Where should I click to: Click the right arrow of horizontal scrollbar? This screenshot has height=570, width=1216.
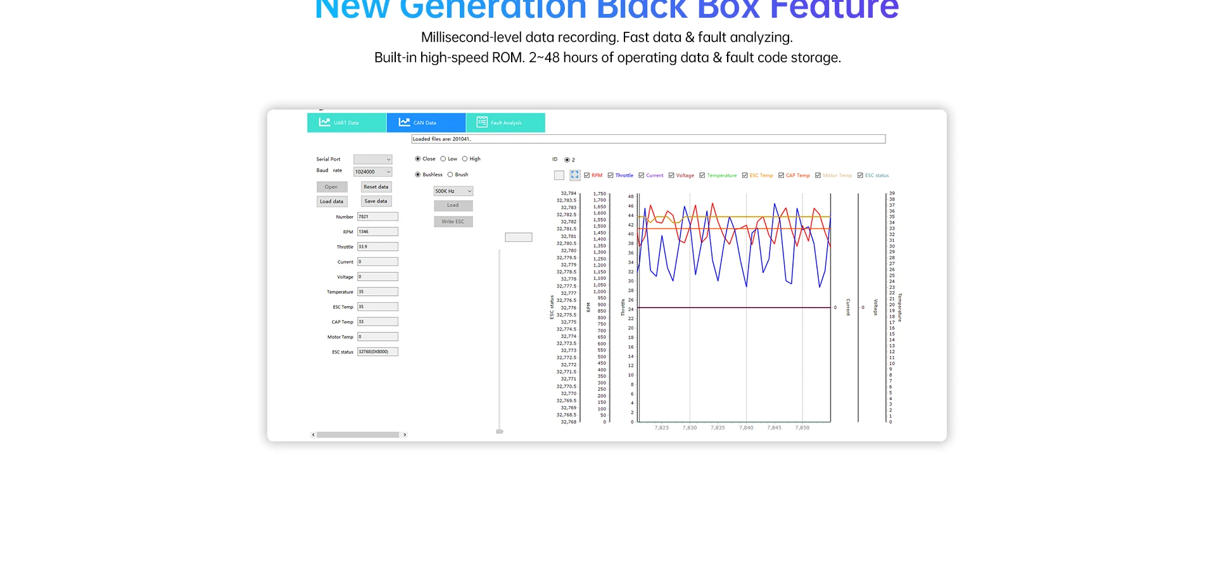coord(405,435)
